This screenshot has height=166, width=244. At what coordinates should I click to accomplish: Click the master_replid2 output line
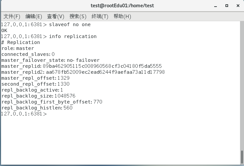(x=83, y=72)
